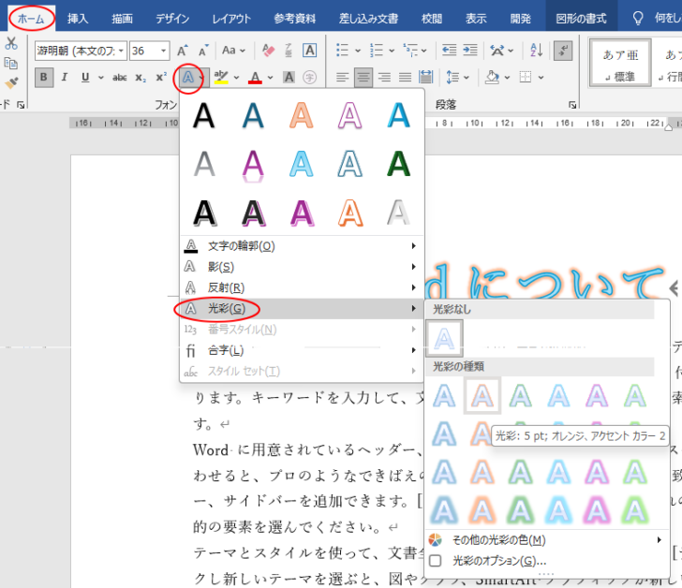682x588 pixels.
Task: Toggle bold formatting
Action: click(44, 78)
